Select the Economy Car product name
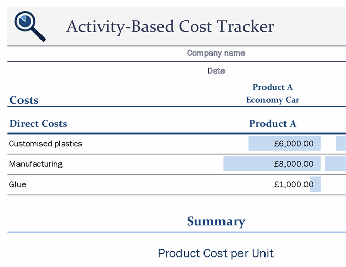The width and height of the screenshot is (346, 267). tap(272, 100)
